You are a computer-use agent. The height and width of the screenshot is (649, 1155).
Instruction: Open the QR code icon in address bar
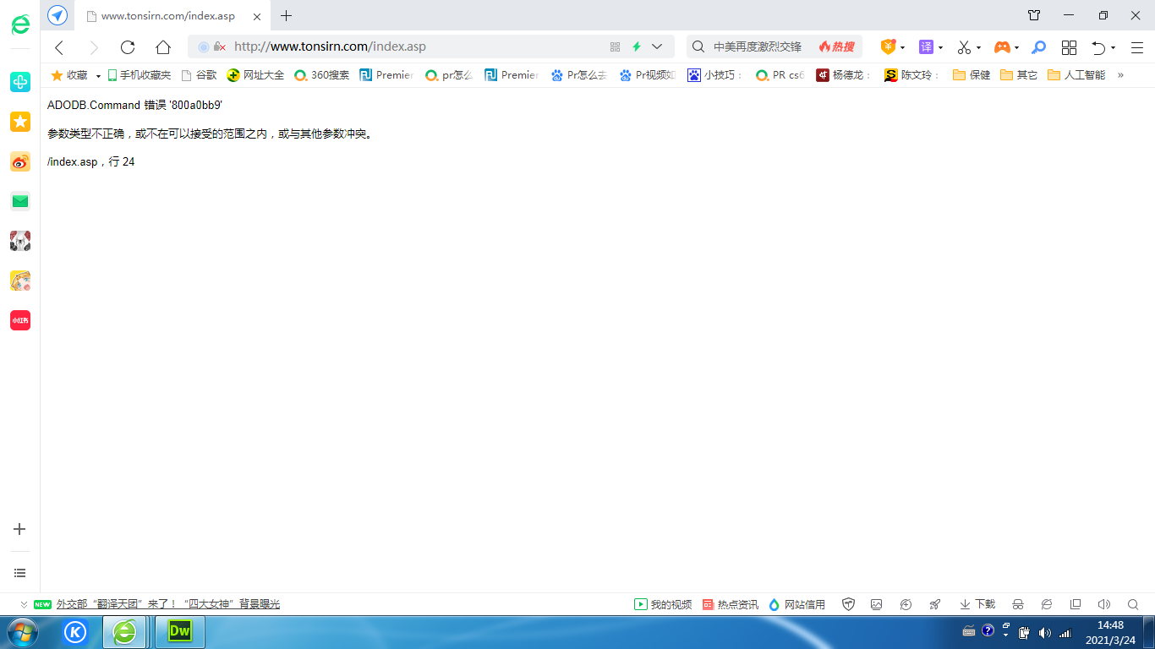point(615,47)
